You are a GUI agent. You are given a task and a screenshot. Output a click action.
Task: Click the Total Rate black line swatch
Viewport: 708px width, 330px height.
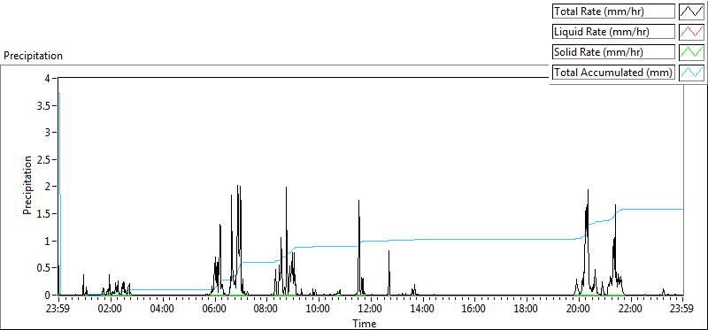click(x=692, y=12)
